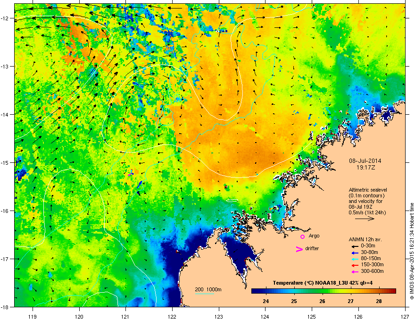Screen dimensions: 415x321
Task: Click longitude axis label 126
Action: (x=358, y=316)
